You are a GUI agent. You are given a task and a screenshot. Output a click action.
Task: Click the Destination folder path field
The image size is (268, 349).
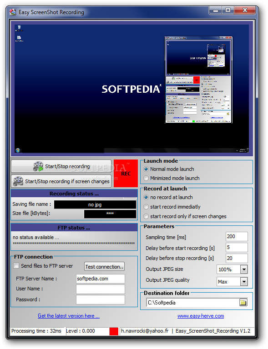coord(192,303)
